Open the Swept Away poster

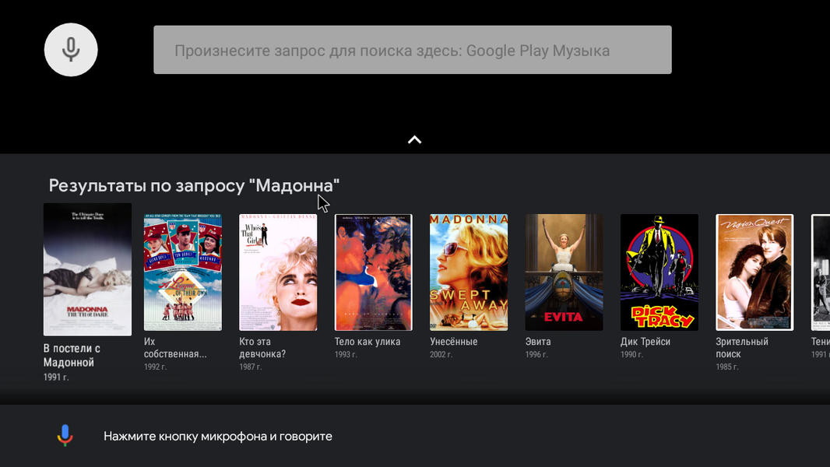(x=469, y=272)
